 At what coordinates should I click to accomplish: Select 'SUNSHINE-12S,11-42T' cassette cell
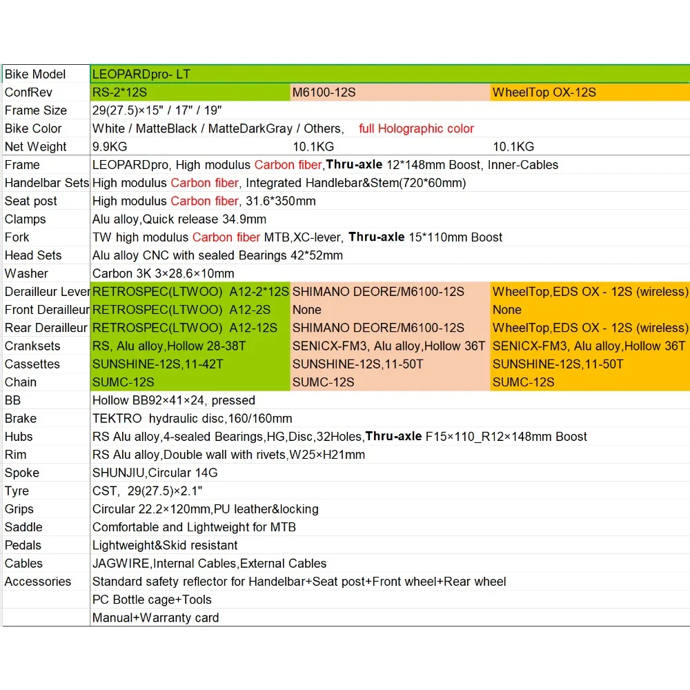190,364
